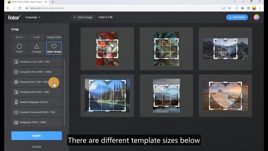The width and height of the screenshot is (268, 151).
Task: Select the Circle crop shape
Action: tap(19, 48)
